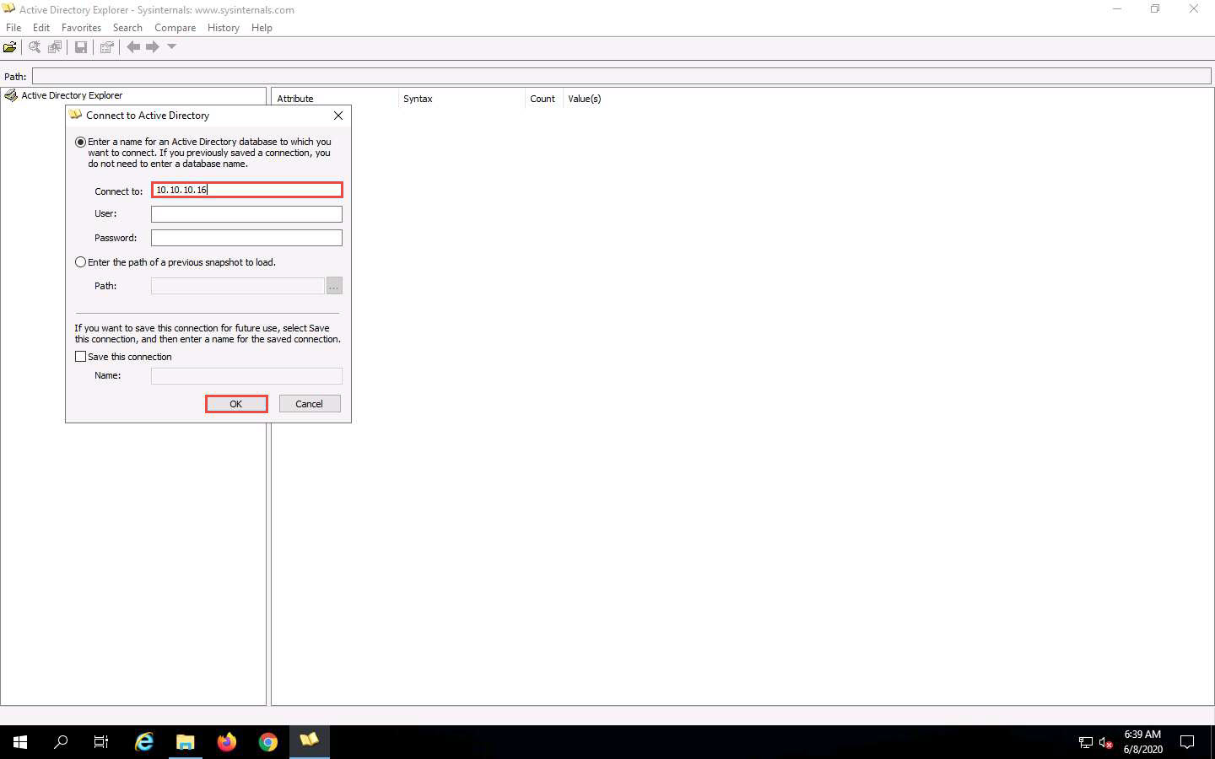Click the Properties toolbar icon
The height and width of the screenshot is (759, 1215).
[x=106, y=47]
